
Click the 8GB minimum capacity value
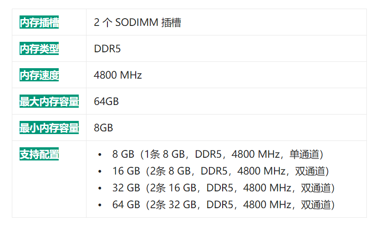(103, 128)
